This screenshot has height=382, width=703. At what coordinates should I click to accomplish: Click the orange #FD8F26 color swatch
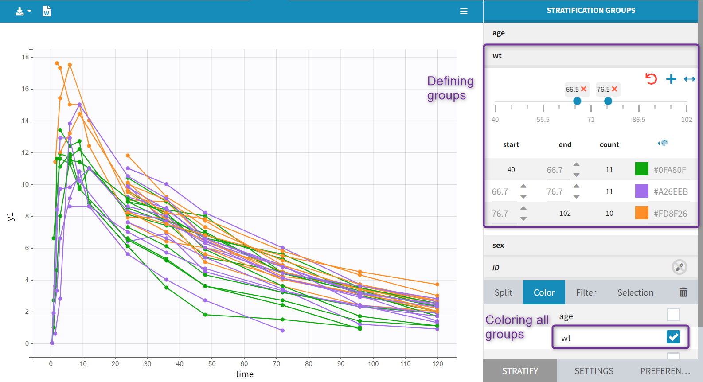click(641, 213)
